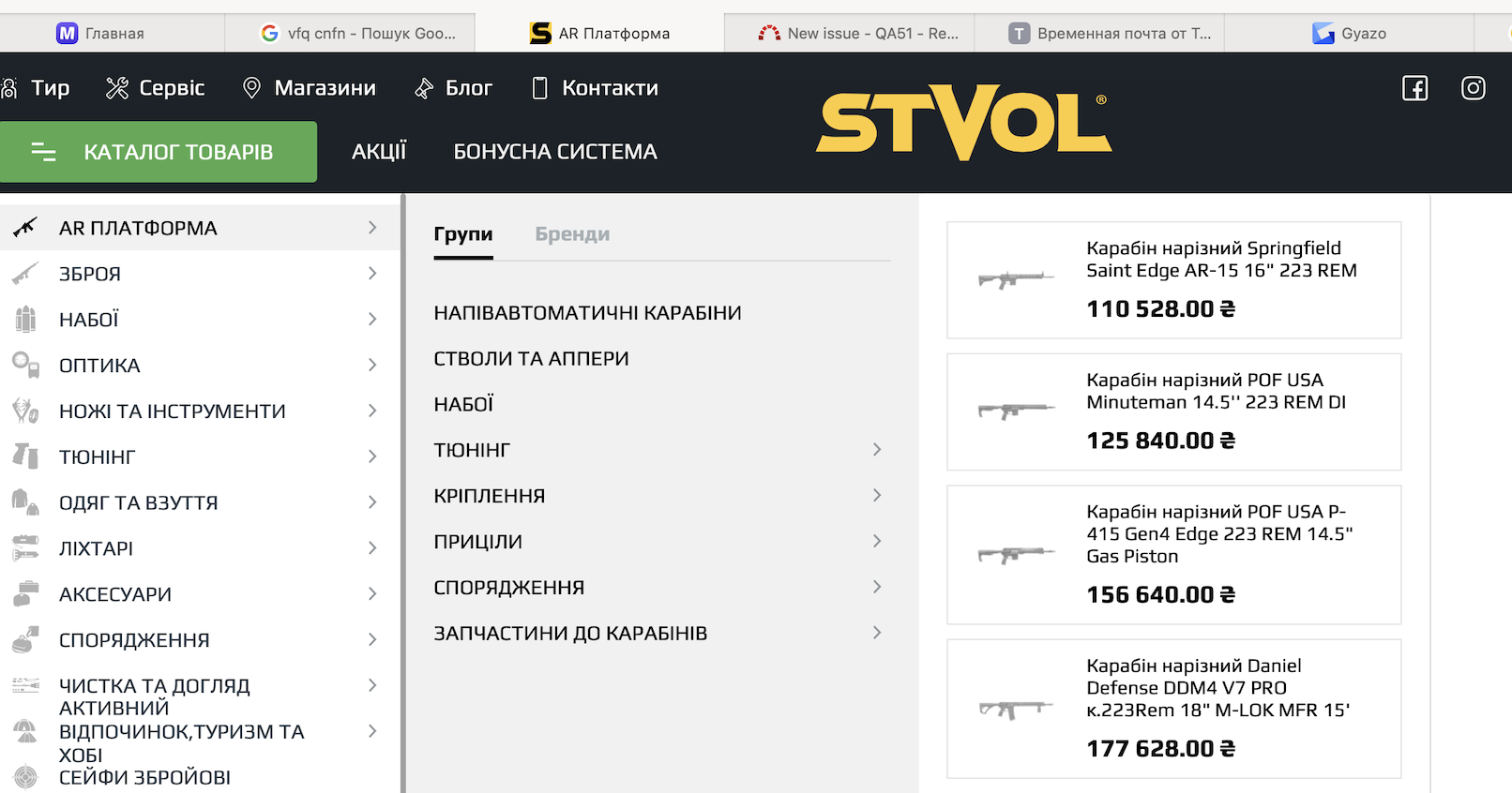
Task: Click the Блог link text
Action: click(x=469, y=88)
